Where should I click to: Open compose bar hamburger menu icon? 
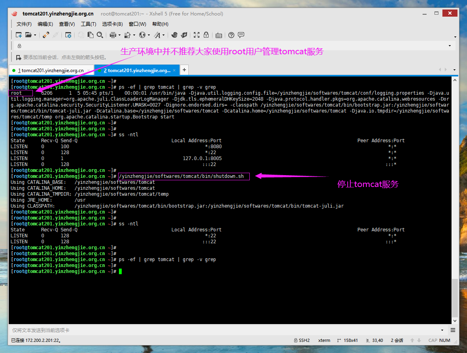click(x=453, y=330)
